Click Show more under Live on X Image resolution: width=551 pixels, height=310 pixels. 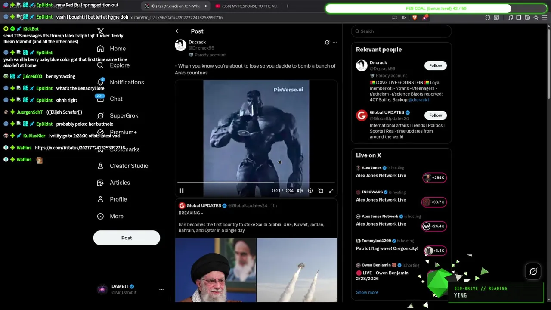coord(367,292)
